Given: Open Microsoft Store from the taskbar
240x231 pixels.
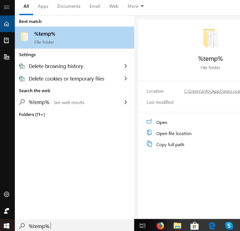Looking at the screenshot, I should [194, 226].
